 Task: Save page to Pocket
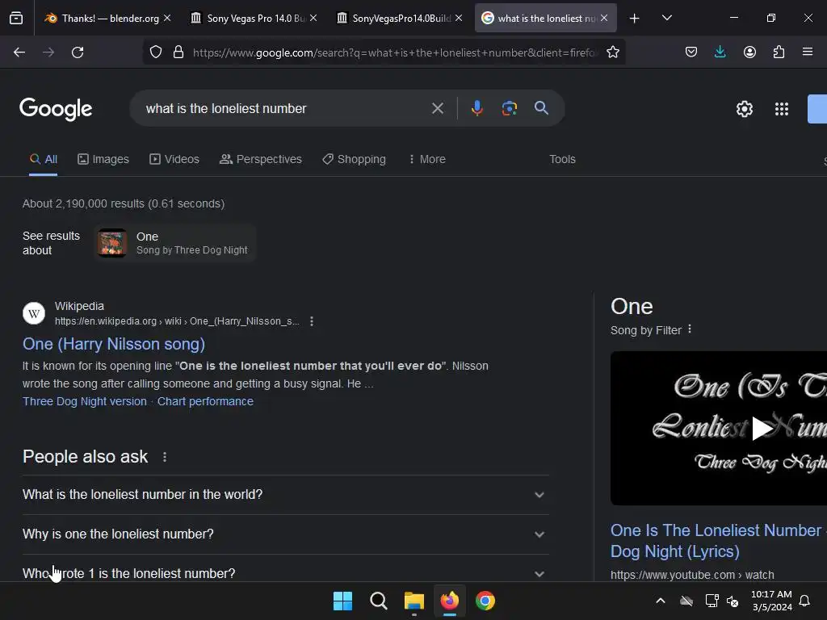tap(691, 52)
